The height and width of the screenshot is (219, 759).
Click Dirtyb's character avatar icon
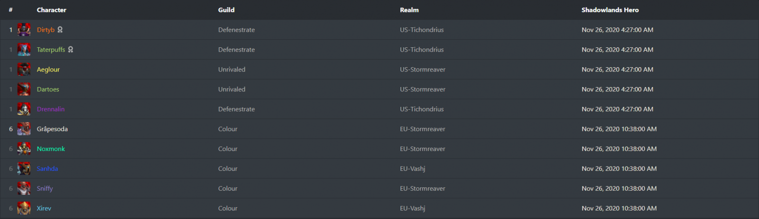[x=24, y=30]
